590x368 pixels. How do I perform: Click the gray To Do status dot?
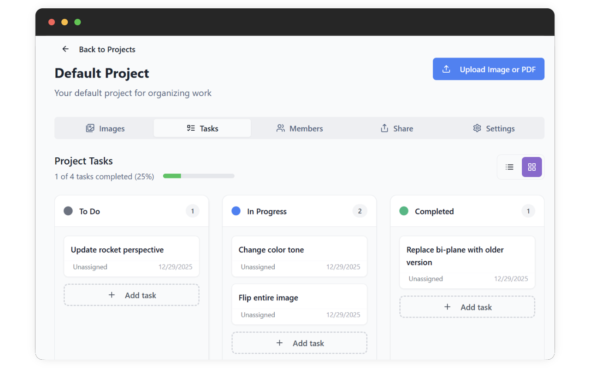pos(68,211)
